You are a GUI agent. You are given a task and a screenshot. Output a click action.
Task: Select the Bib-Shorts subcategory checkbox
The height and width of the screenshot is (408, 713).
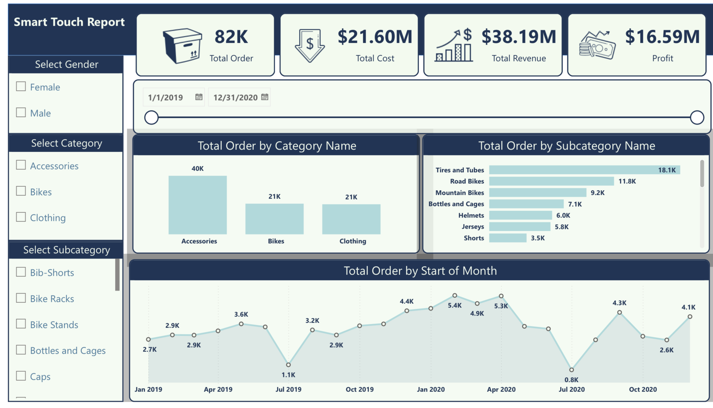[21, 272]
